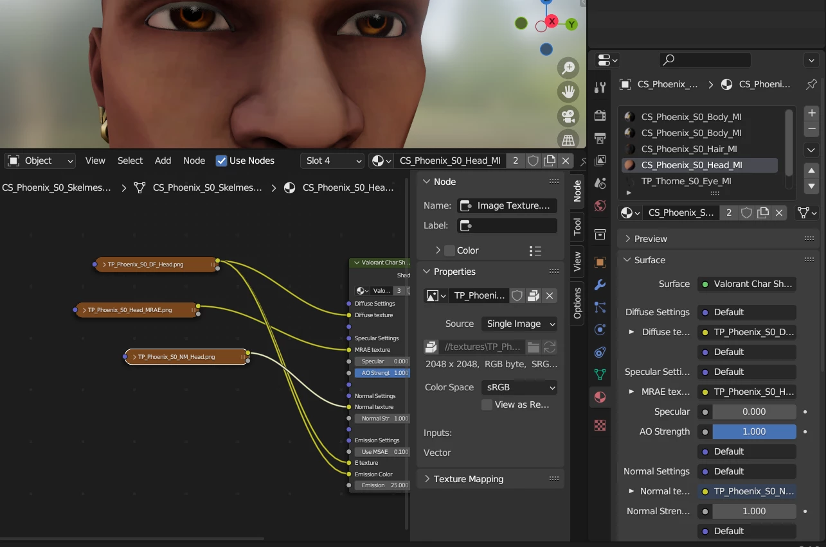Open the Object Constraints properties tab
Viewport: 826px width, 547px height.
600,352
